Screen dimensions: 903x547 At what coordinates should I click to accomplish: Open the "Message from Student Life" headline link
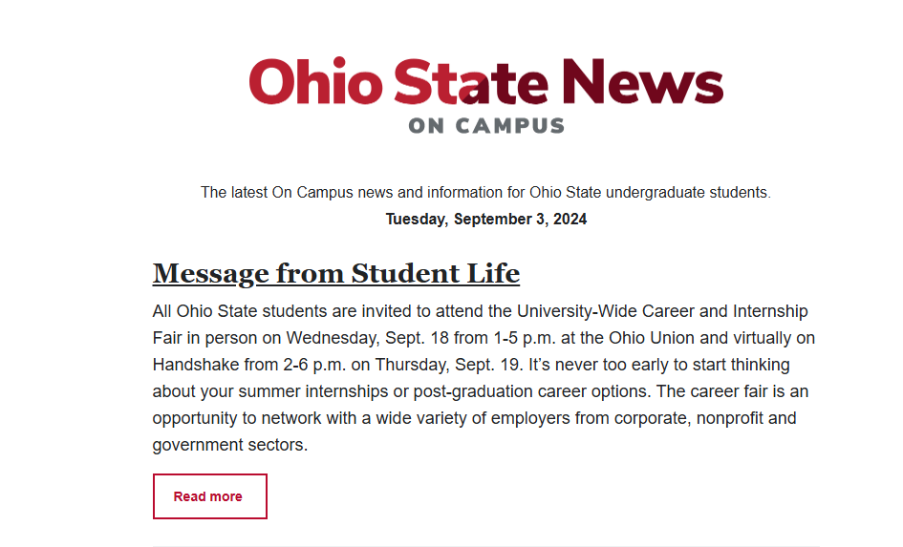tap(335, 274)
